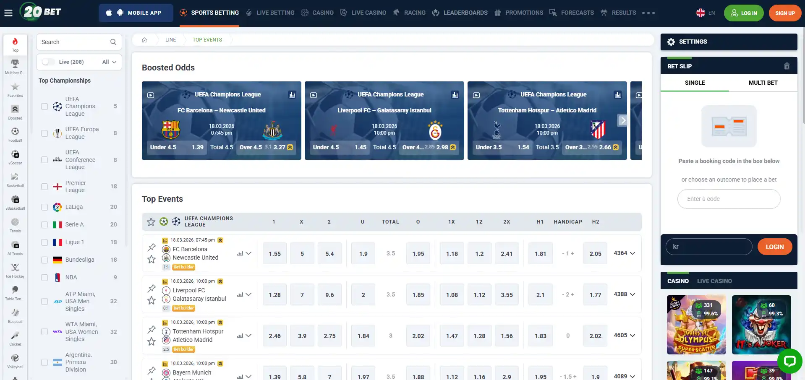Viewport: 805px width, 380px height.
Task: Open the All time filter dropdown
Action: tap(110, 62)
